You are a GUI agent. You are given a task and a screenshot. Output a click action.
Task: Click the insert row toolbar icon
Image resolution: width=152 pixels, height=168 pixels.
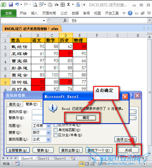pyautogui.click(x=78, y=5)
